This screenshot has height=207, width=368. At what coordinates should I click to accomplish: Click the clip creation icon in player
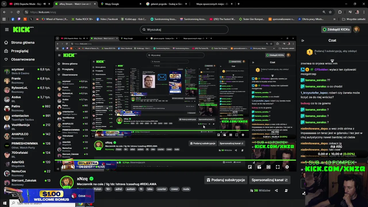259,167
